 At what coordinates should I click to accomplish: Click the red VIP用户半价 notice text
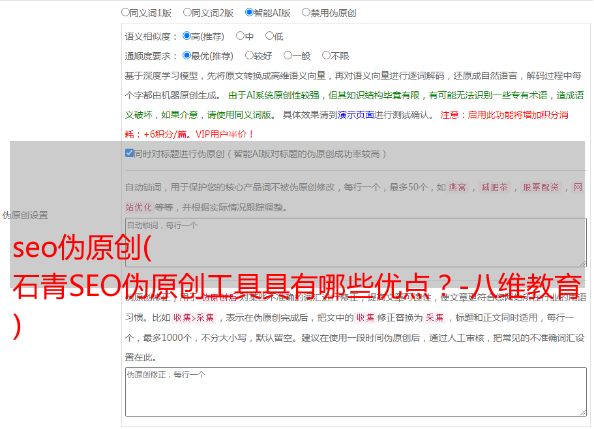[225, 134]
